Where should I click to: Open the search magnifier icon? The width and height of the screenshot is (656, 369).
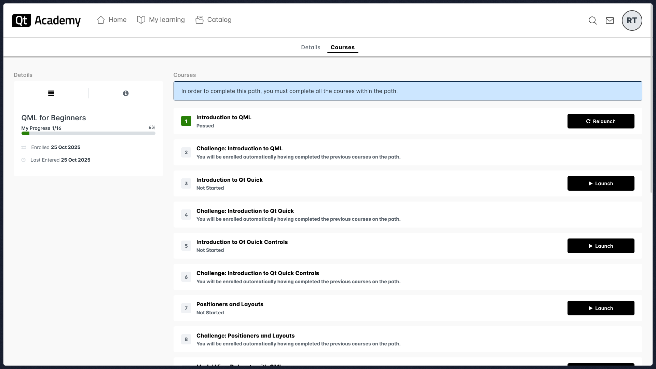coord(592,20)
